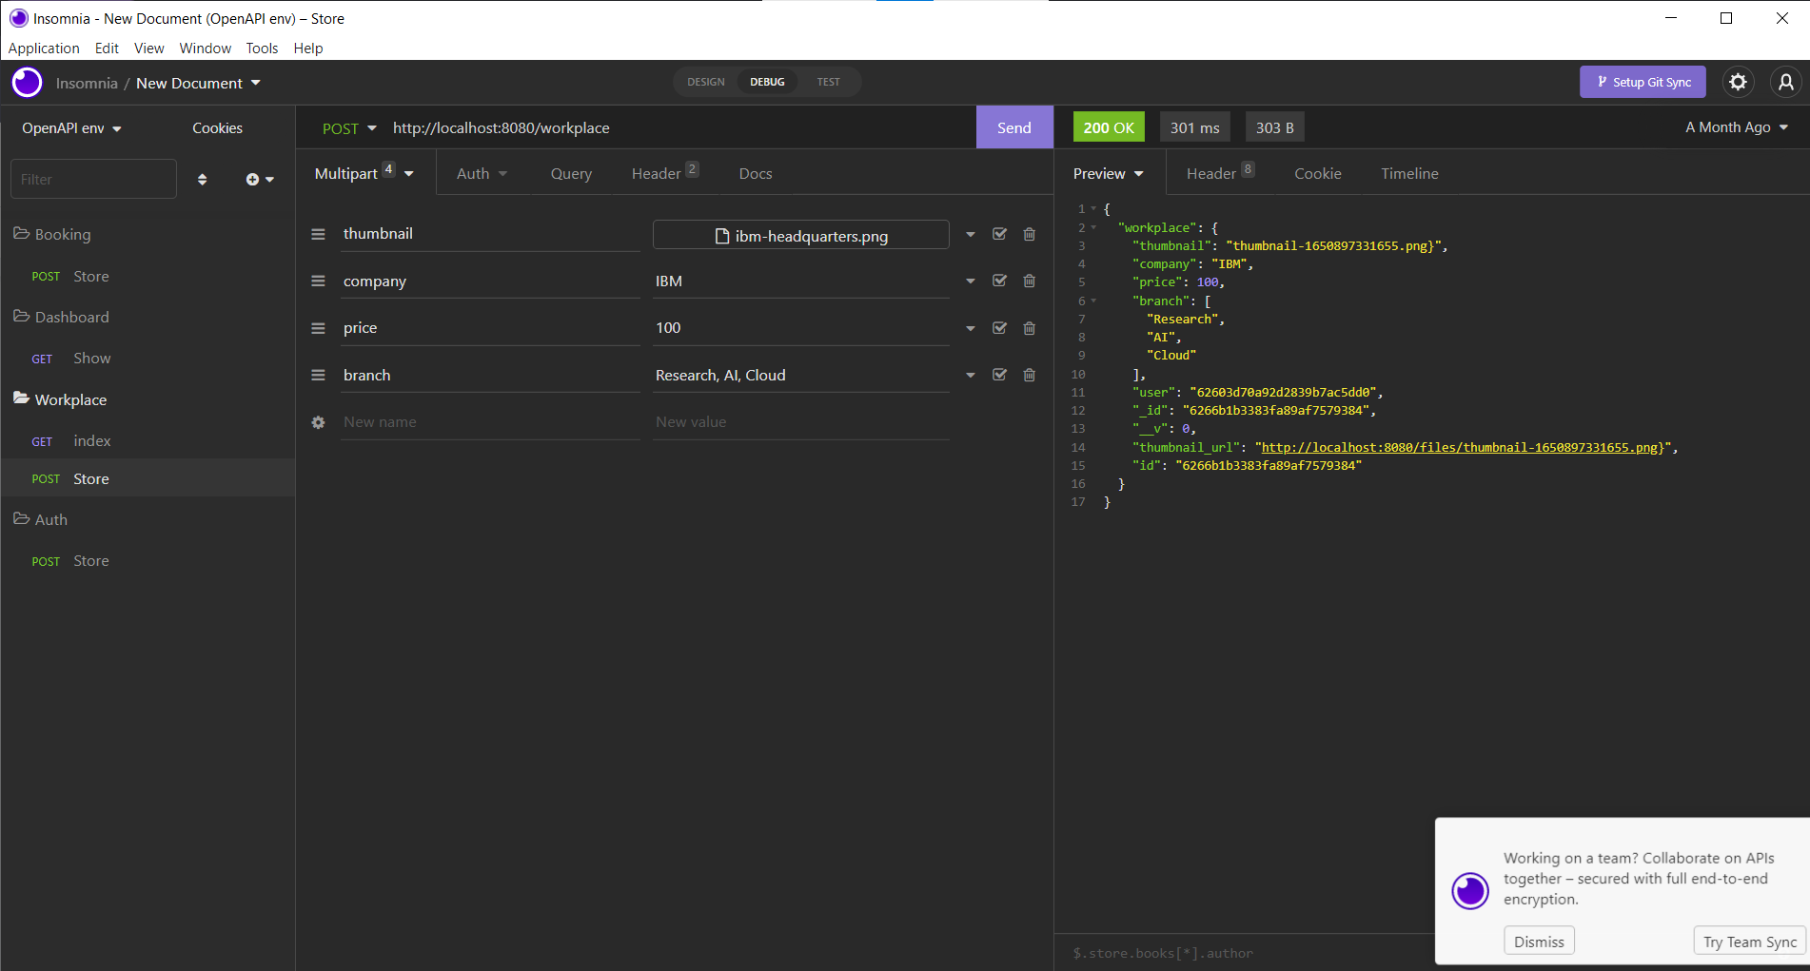This screenshot has width=1810, height=971.
Task: Delete the price field with trash icon
Action: 1029,328
